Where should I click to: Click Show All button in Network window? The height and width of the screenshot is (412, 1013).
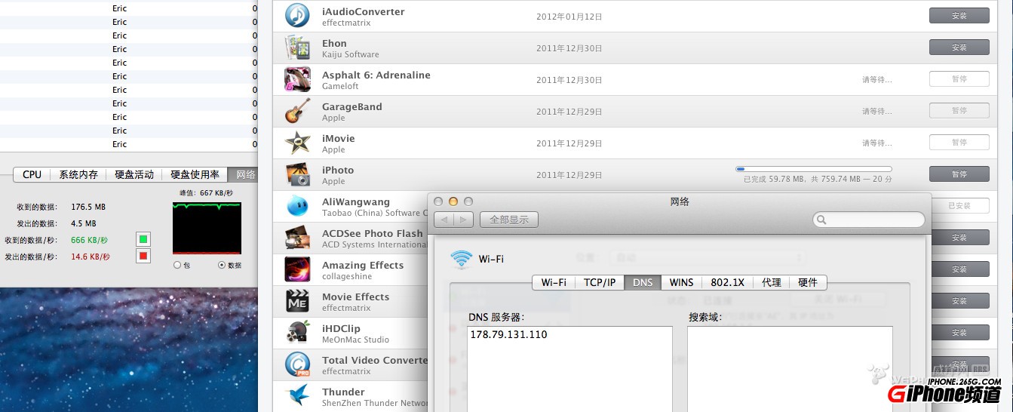[509, 220]
